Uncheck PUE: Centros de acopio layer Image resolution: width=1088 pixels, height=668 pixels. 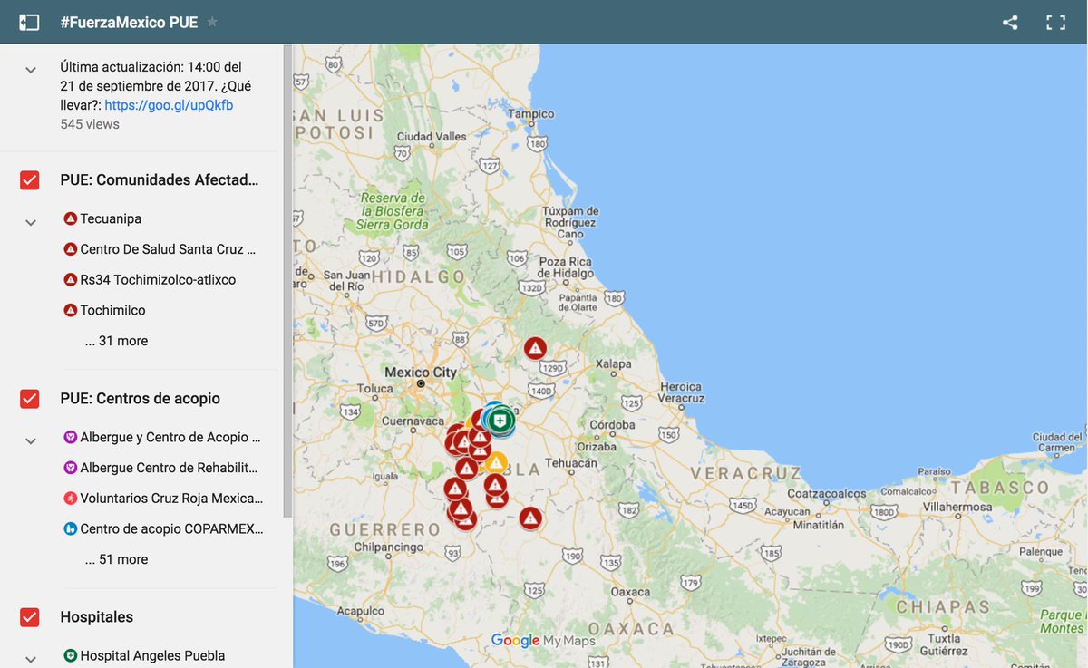tap(29, 399)
